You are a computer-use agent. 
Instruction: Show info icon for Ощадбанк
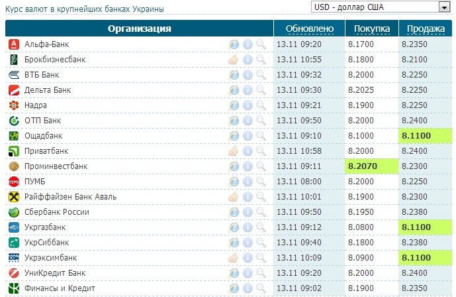[x=248, y=136]
